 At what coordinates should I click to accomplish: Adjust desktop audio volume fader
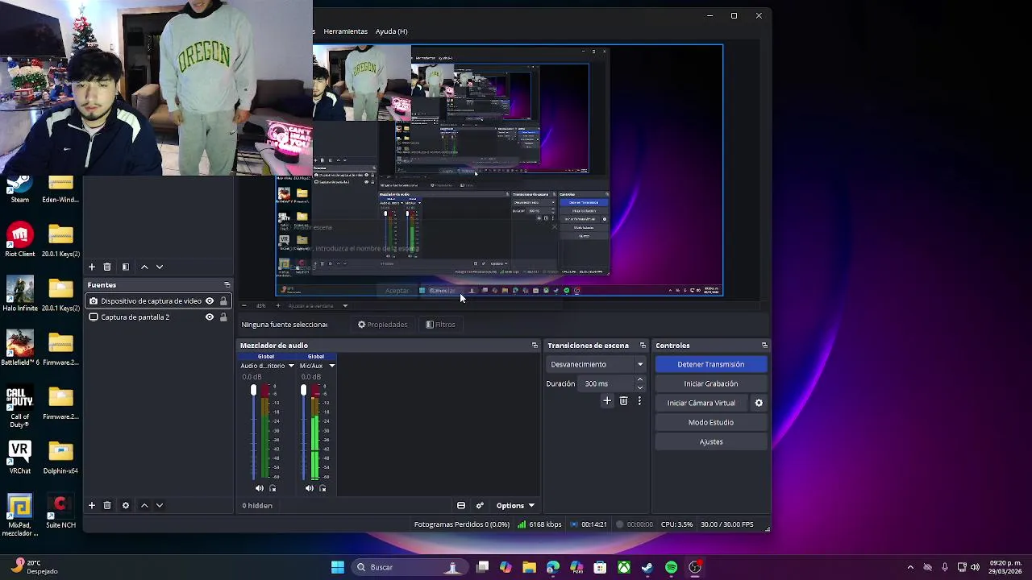point(253,391)
